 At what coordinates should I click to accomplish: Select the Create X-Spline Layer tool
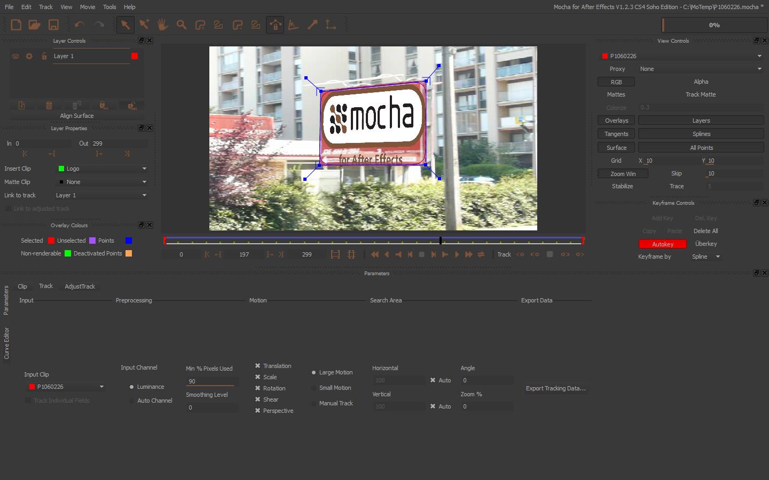[x=200, y=25]
